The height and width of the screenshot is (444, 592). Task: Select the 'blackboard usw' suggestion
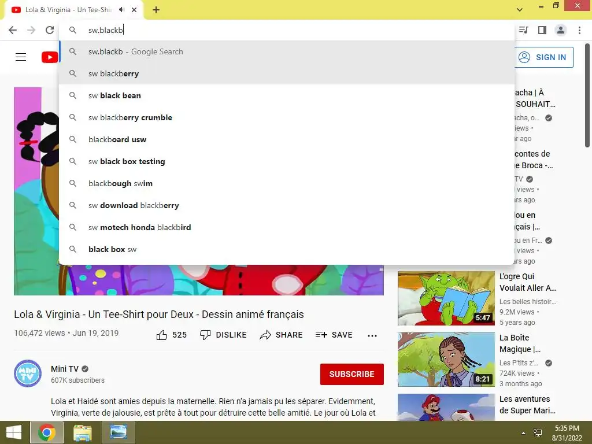pos(287,139)
